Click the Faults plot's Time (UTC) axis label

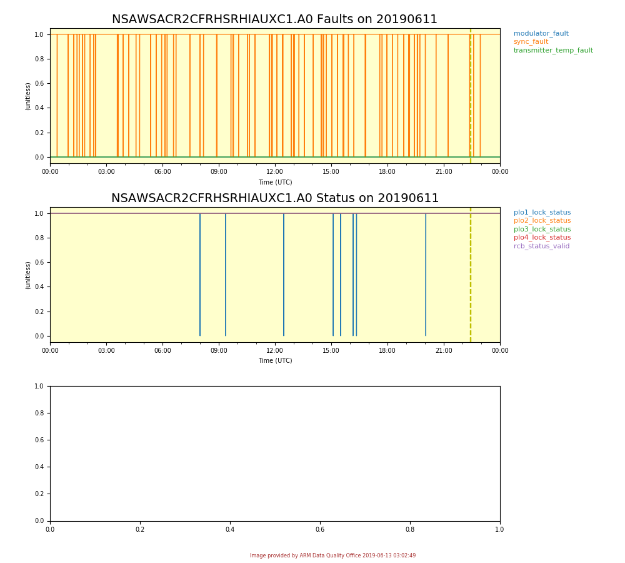pyautogui.click(x=275, y=182)
